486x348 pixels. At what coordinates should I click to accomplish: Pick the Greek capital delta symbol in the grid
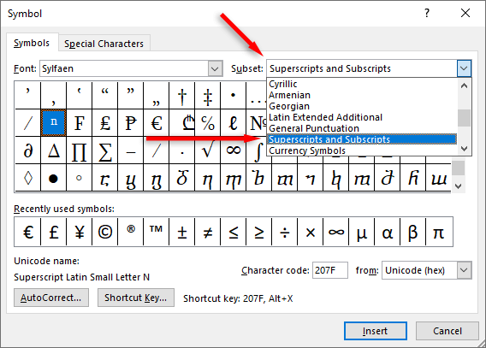[x=54, y=150]
